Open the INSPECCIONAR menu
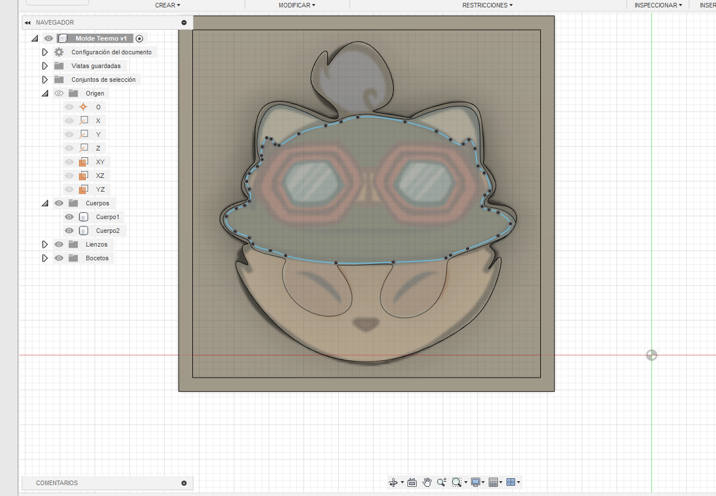Screen dimensions: 716x496 (658, 5)
